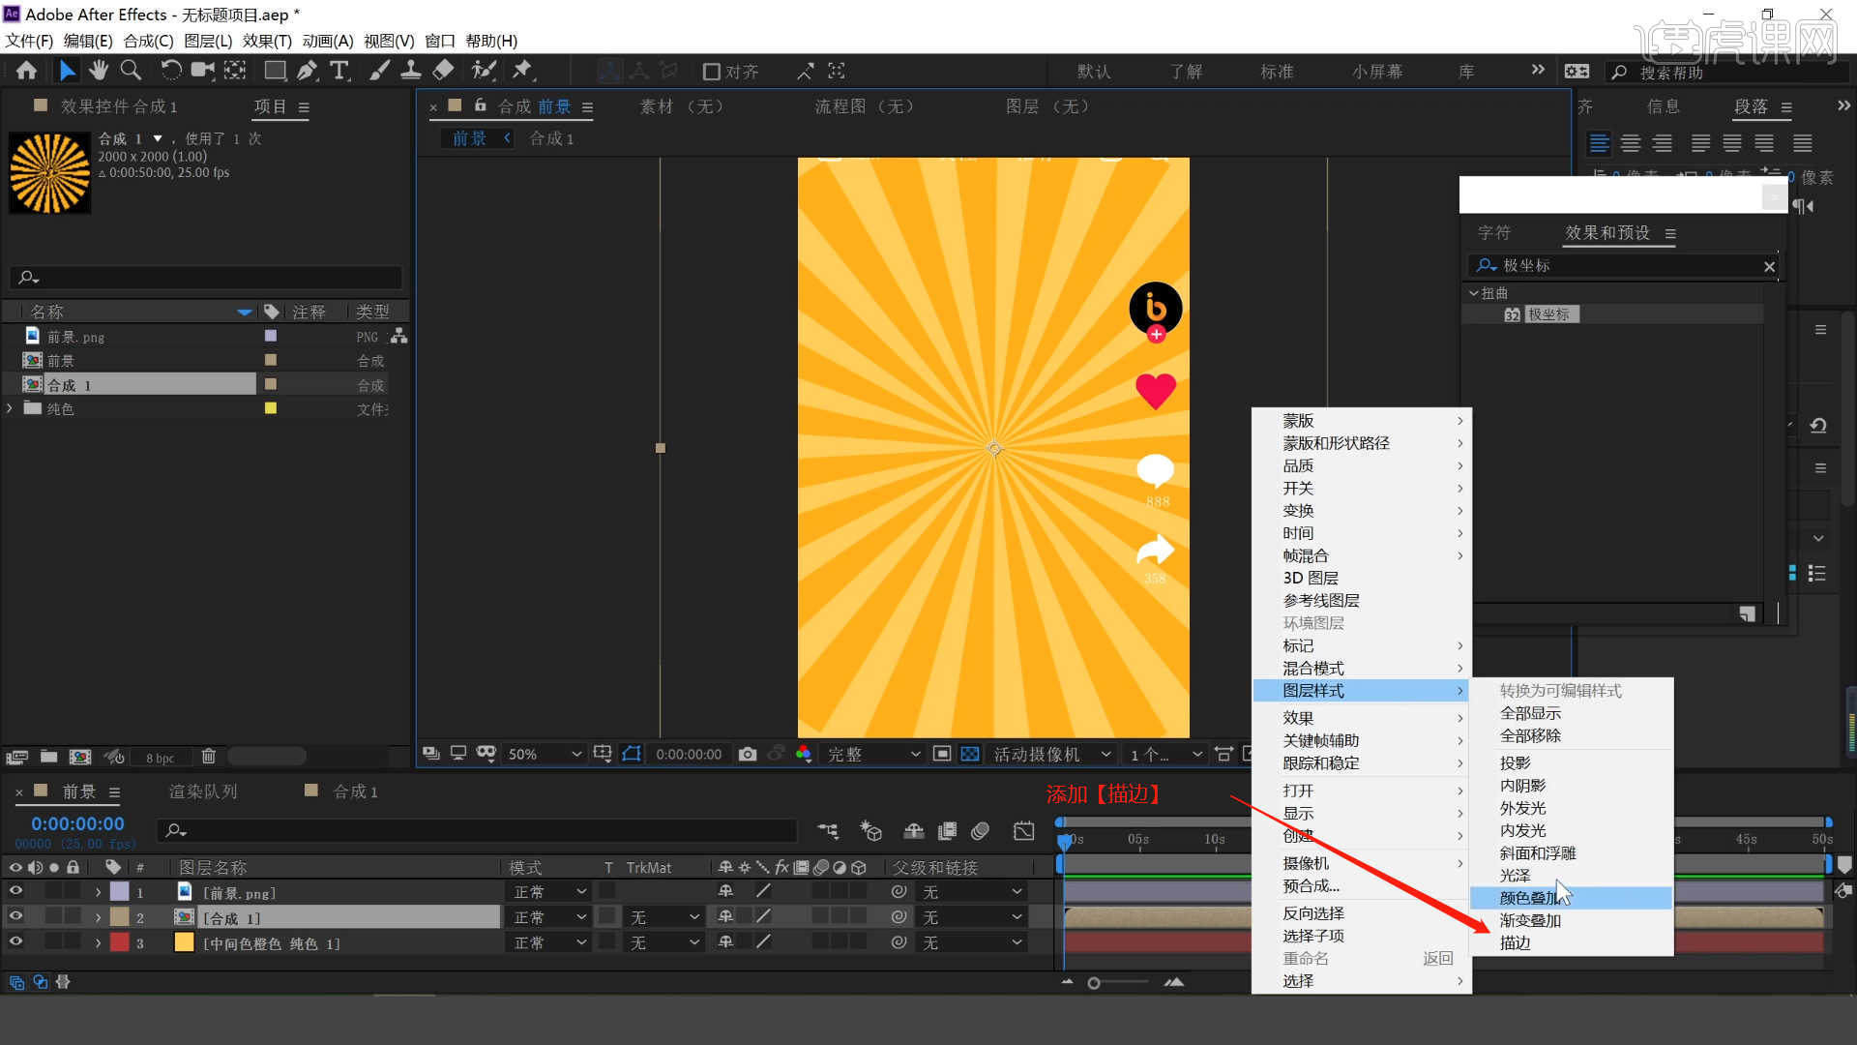Open the 效果(T) menu
The image size is (1857, 1045).
267,41
